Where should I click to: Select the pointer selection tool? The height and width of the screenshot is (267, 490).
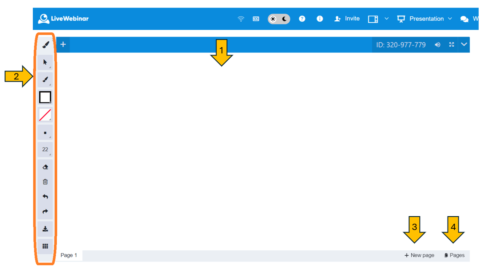45,62
